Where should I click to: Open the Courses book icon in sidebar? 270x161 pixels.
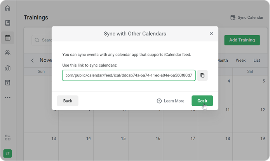click(7, 23)
